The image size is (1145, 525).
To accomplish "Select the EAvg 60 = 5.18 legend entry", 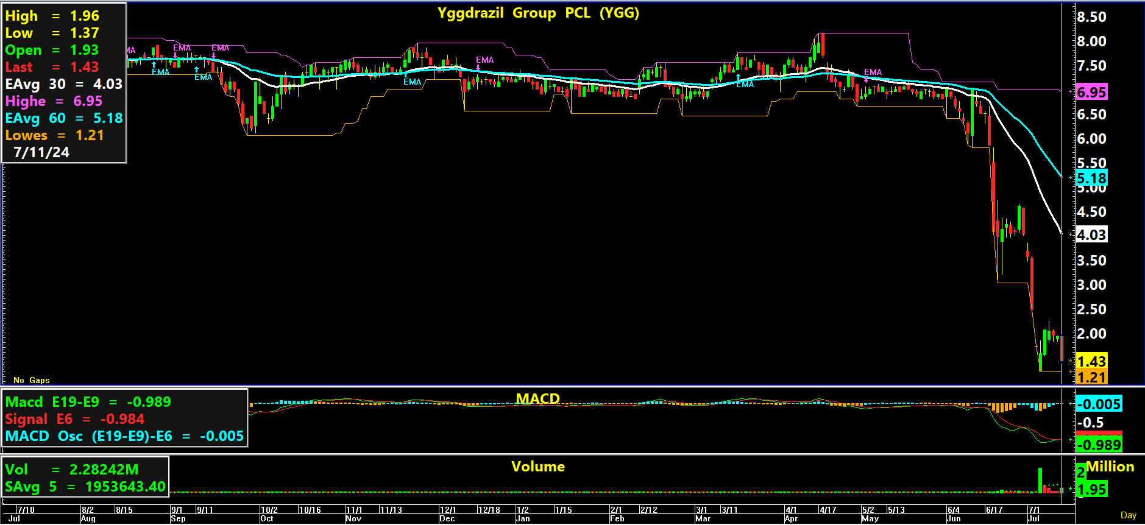I will [64, 118].
